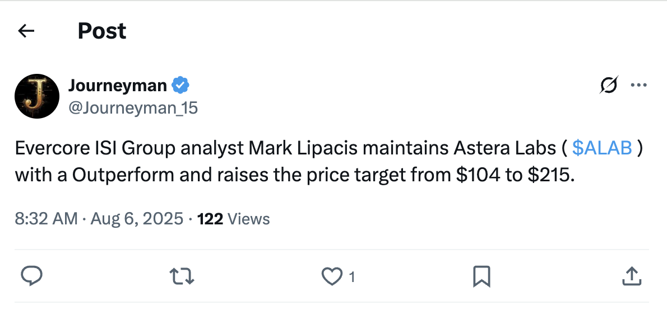Go back using the back arrow
This screenshot has width=667, height=310.
(26, 31)
